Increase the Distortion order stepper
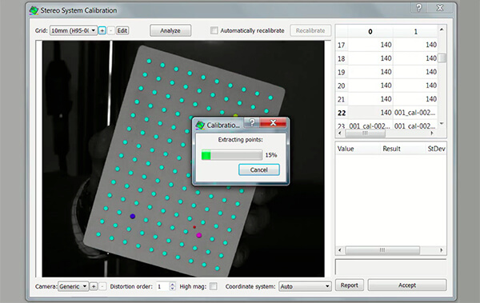The width and height of the screenshot is (480, 303). coord(172,285)
